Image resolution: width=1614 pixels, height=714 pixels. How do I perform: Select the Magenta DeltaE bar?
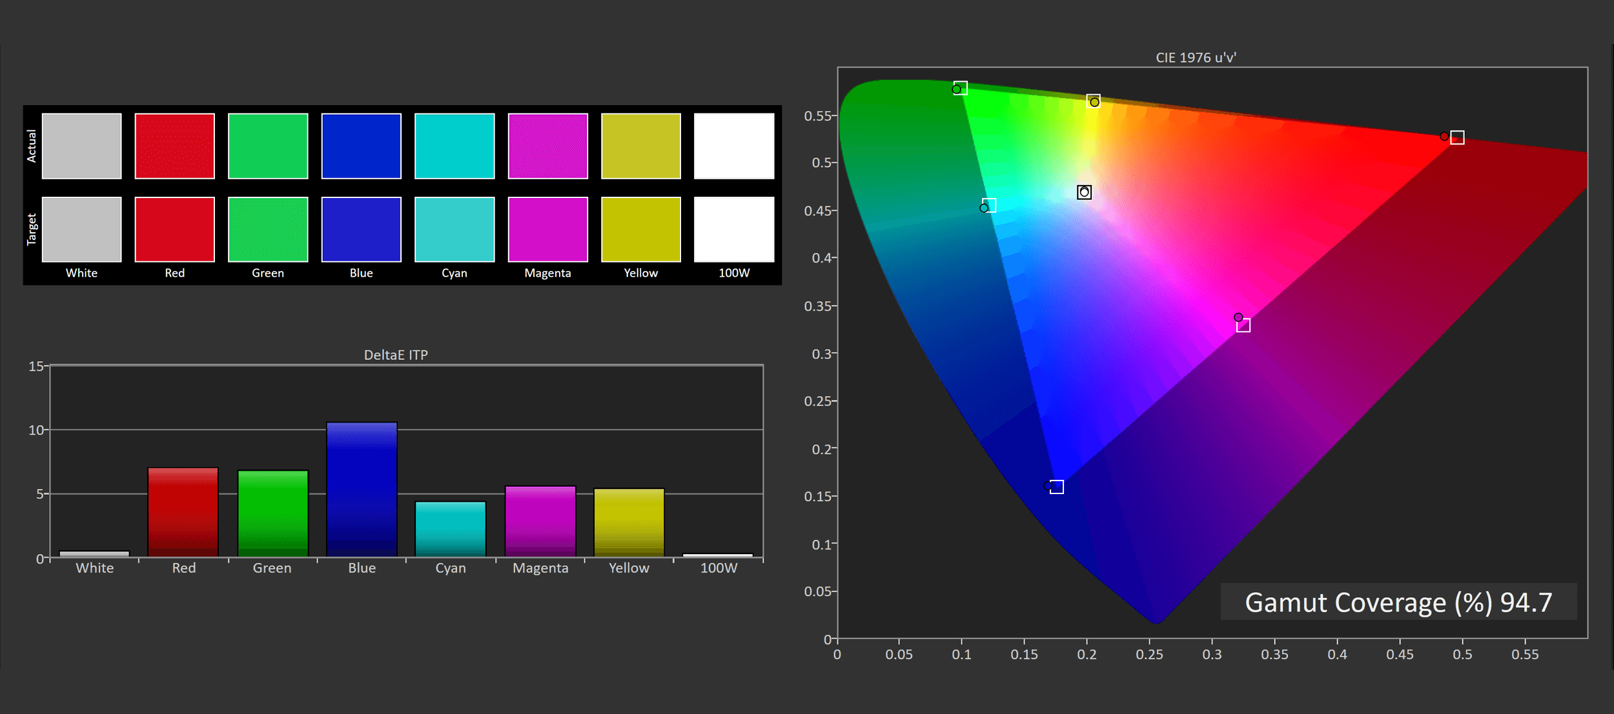540,521
